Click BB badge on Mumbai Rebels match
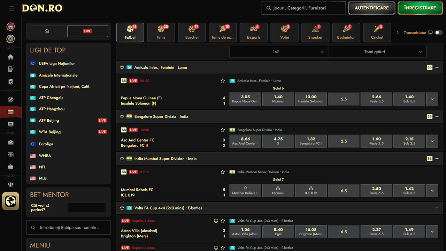The image size is (446, 251). pyautogui.click(x=124, y=172)
